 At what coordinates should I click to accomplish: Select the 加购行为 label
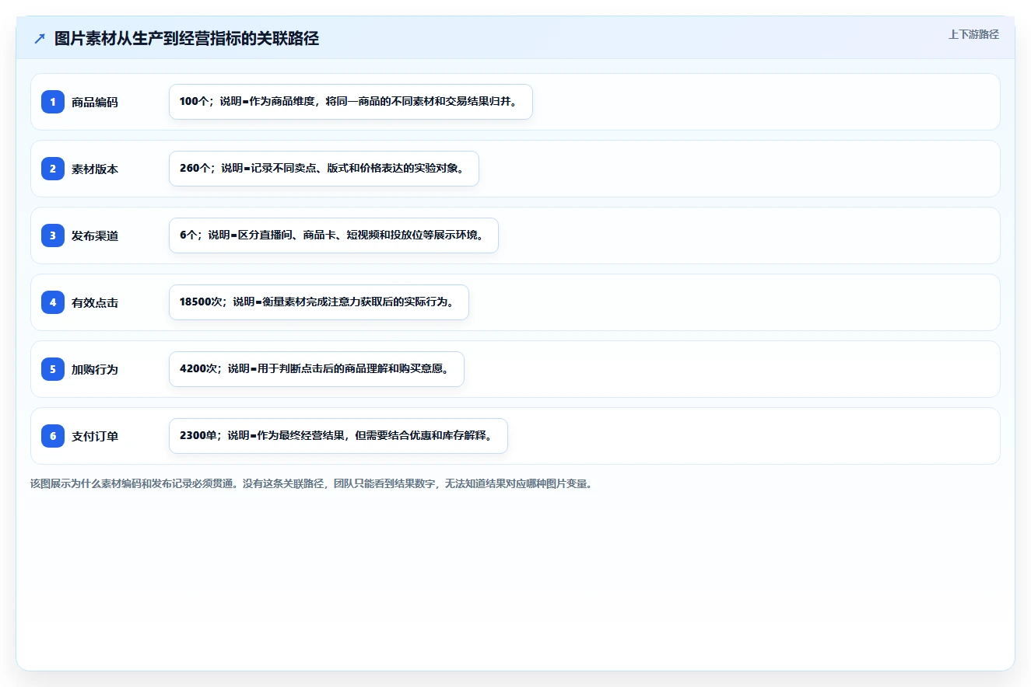pyautogui.click(x=95, y=369)
